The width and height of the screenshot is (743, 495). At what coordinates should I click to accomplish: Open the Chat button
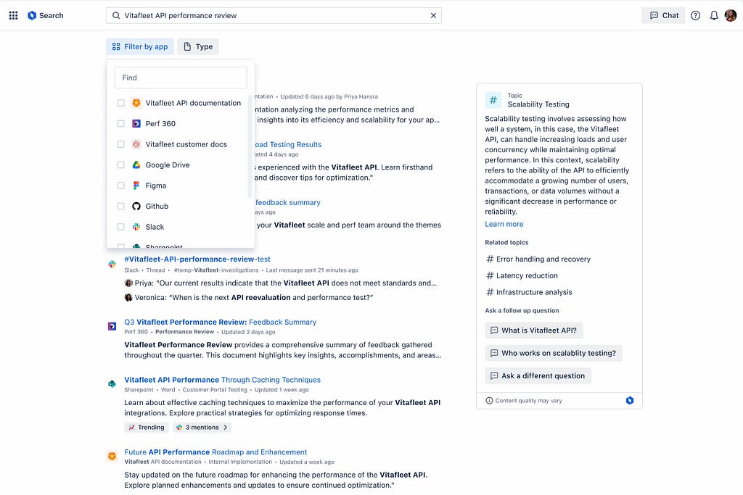(x=663, y=16)
